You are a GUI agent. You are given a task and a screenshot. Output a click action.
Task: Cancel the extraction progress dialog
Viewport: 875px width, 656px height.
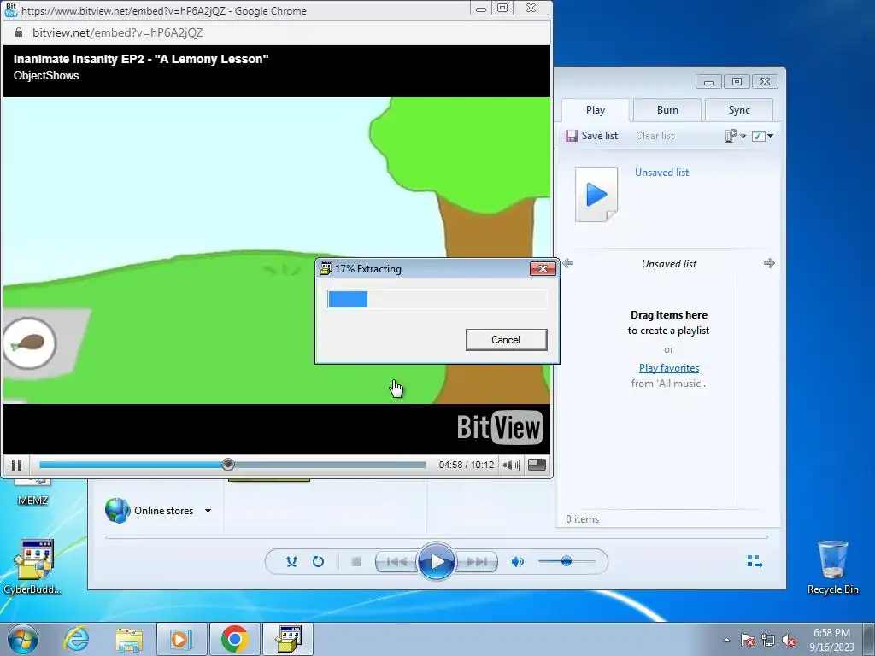click(x=506, y=340)
